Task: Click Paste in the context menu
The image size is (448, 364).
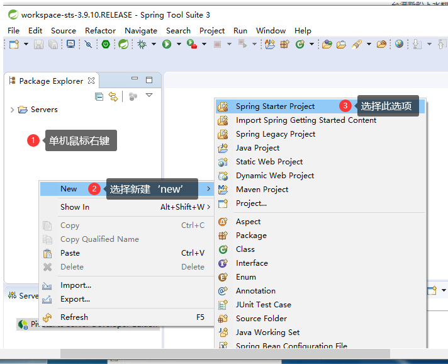Action: click(127, 253)
